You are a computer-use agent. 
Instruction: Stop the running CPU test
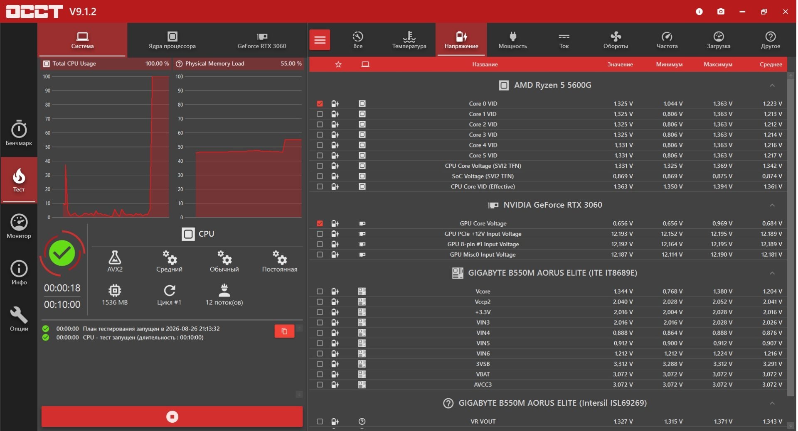(172, 416)
